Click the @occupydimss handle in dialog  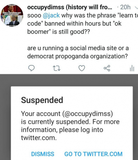click(87, 114)
